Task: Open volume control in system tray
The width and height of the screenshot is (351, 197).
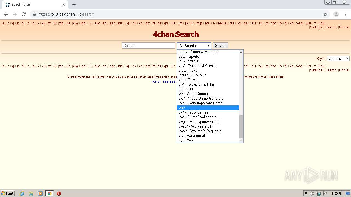Action: (312, 193)
